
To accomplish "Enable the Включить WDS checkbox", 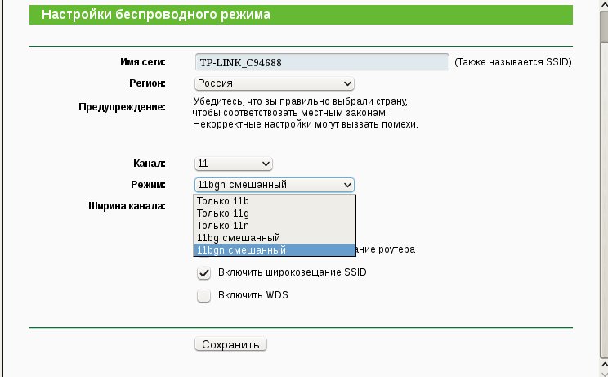I will click(204, 295).
